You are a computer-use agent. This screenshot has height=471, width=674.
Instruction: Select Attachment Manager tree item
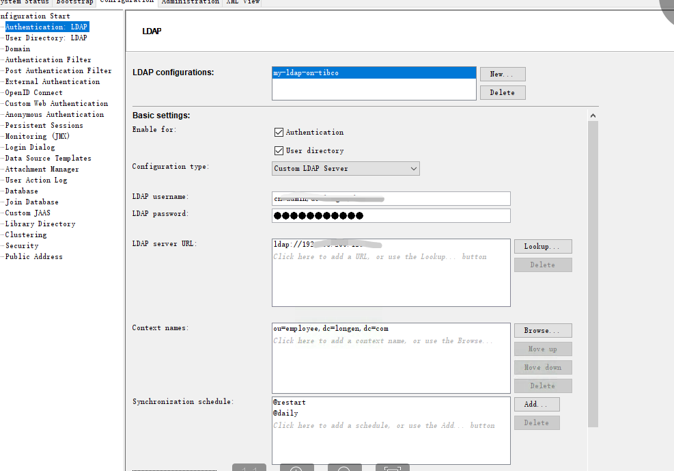(42, 169)
